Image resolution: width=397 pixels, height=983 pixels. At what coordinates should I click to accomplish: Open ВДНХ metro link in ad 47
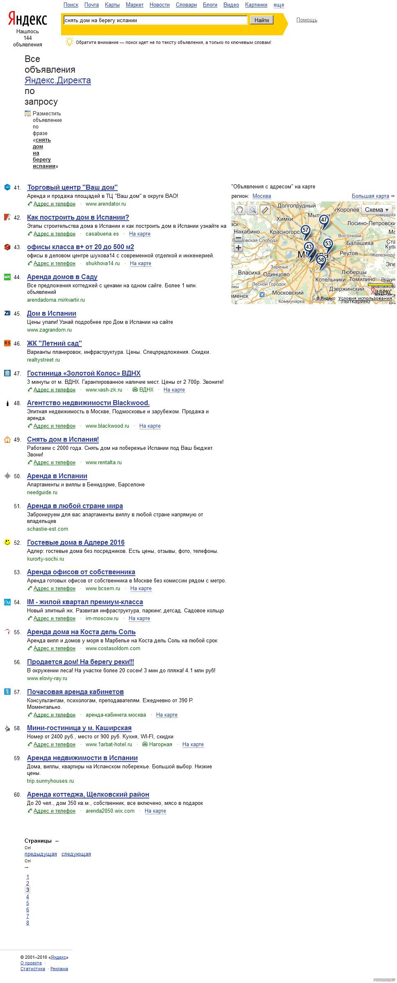click(x=146, y=390)
